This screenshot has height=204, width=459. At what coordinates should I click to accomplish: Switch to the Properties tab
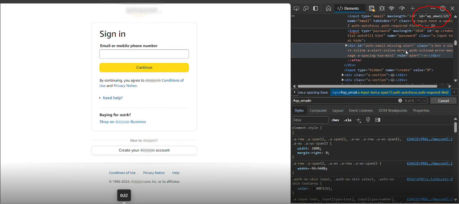click(421, 110)
